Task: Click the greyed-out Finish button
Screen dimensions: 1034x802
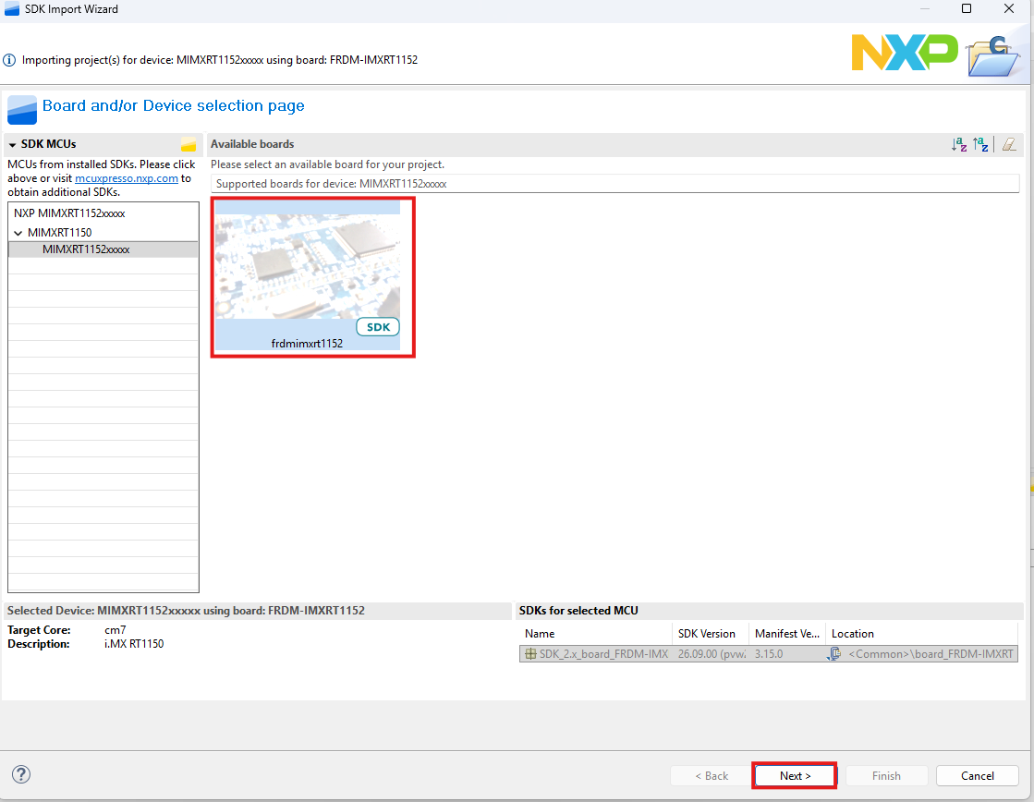Action: click(x=886, y=775)
